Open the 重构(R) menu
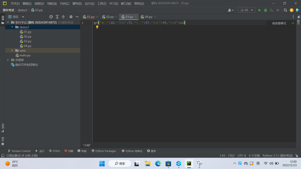This screenshot has height=169, width=301. click(77, 3)
